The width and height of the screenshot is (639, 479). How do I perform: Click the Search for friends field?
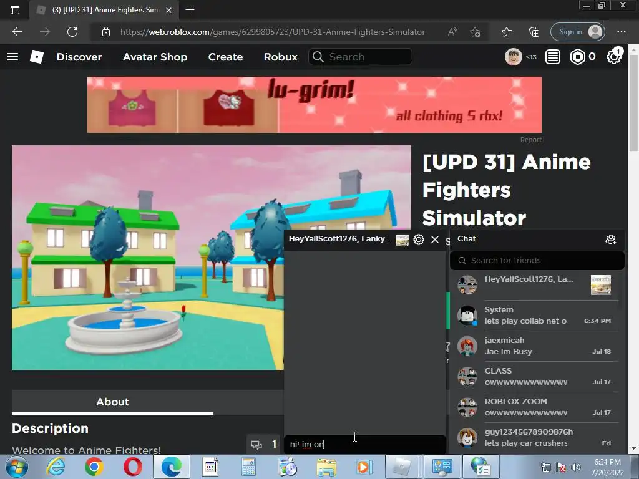tap(537, 261)
